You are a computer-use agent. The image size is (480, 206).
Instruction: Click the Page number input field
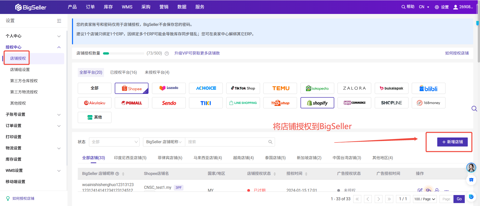tap(446, 199)
